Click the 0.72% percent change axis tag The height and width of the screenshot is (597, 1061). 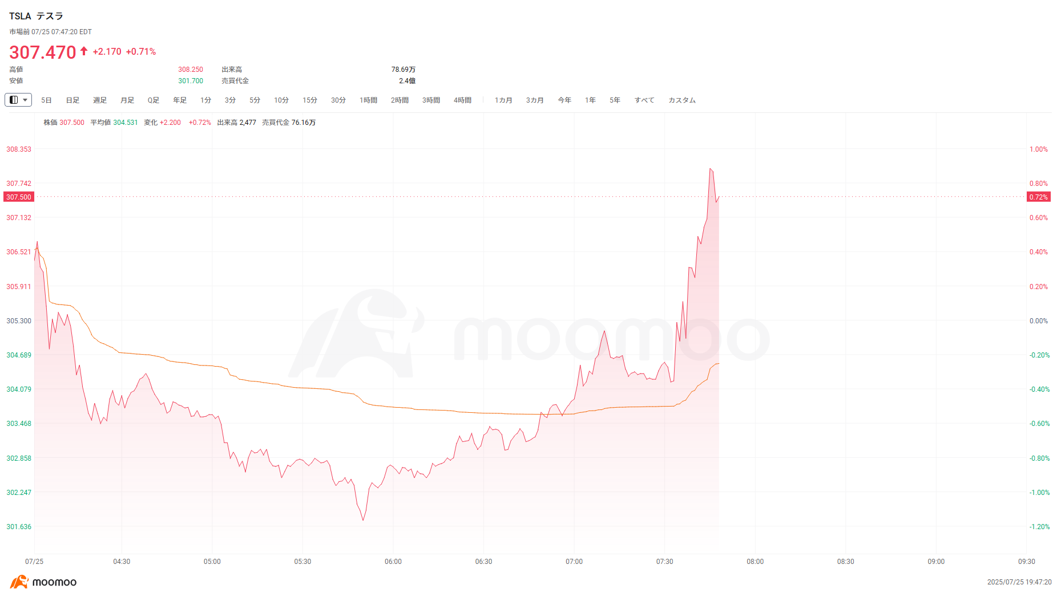click(x=1038, y=197)
